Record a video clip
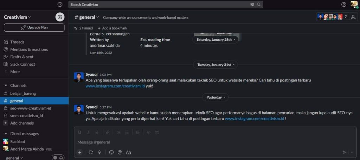This screenshot has height=160, width=360. [x=91, y=152]
